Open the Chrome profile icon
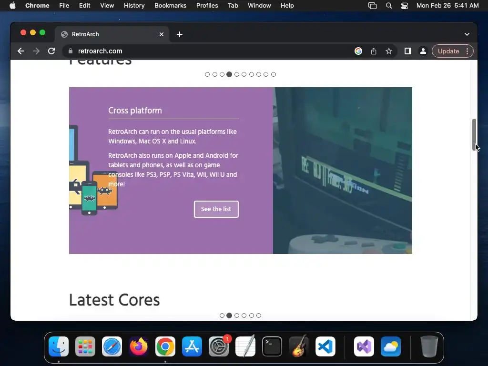Image resolution: width=488 pixels, height=366 pixels. [423, 51]
